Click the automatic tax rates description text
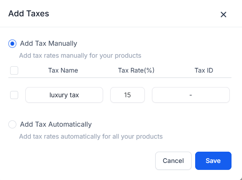Viewport: 242px width, 180px height. (91, 137)
